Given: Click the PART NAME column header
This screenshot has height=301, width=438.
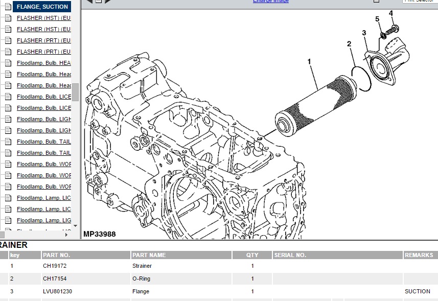Looking at the screenshot, I should tap(181, 255).
